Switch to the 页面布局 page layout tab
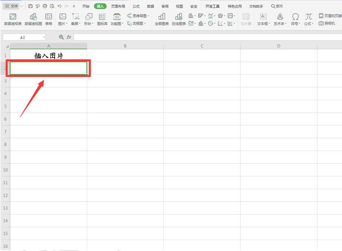The image size is (342, 251). (x=118, y=6)
